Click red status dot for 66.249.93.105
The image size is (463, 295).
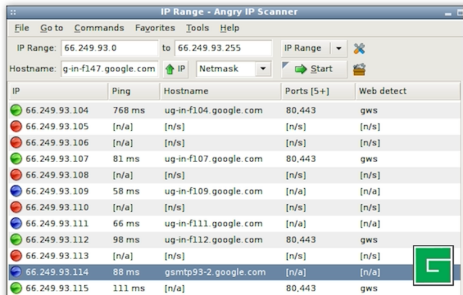pyautogui.click(x=16, y=126)
